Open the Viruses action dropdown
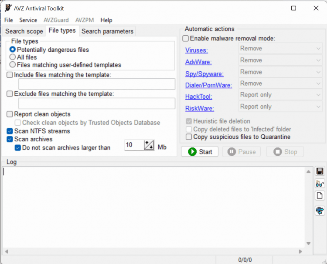The height and width of the screenshot is (264, 327). [x=280, y=48]
